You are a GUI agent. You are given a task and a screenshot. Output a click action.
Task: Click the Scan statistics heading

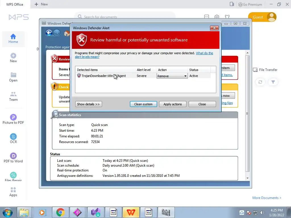(70, 115)
